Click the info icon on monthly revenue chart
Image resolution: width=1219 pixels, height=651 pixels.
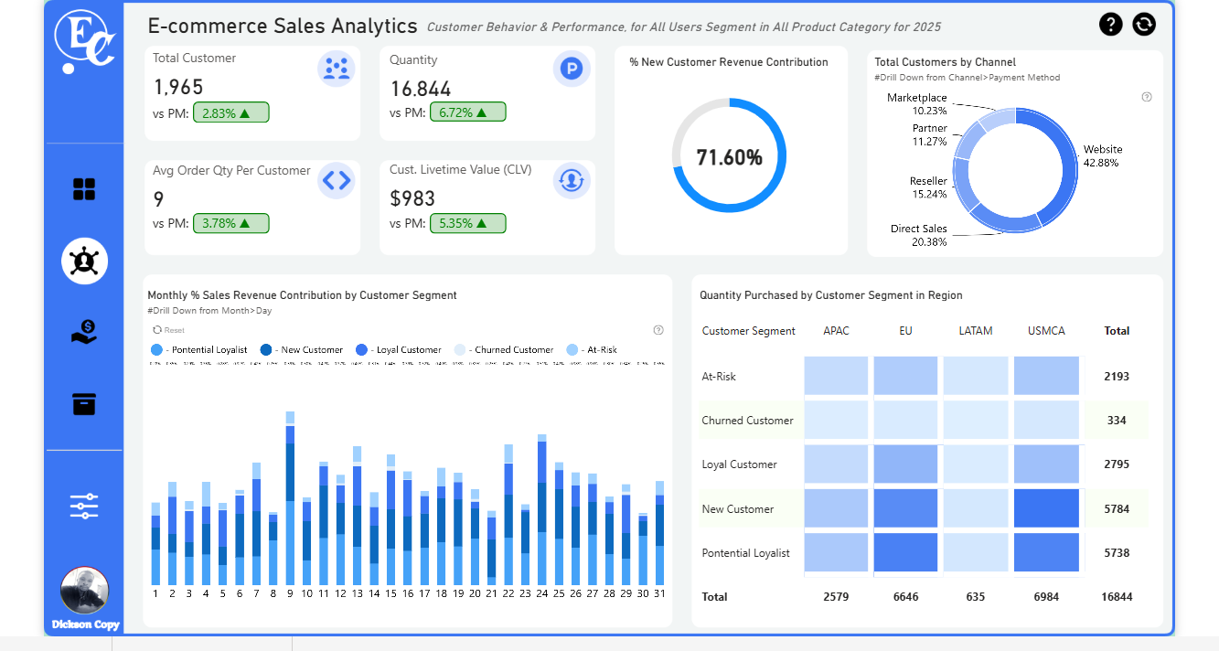click(x=658, y=330)
